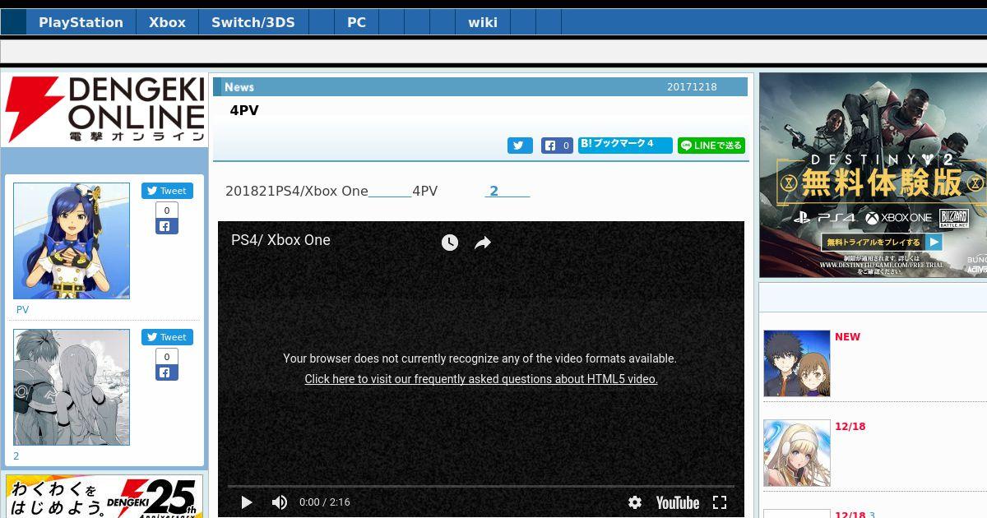The height and width of the screenshot is (518, 987).
Task: Open video on YouTube via logo
Action: (x=678, y=502)
